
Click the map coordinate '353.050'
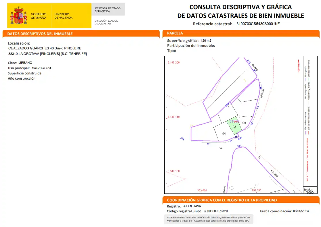[x=256, y=191]
